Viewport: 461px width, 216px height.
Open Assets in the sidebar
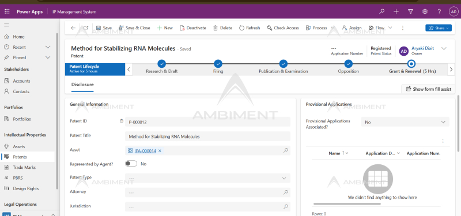(x=19, y=146)
